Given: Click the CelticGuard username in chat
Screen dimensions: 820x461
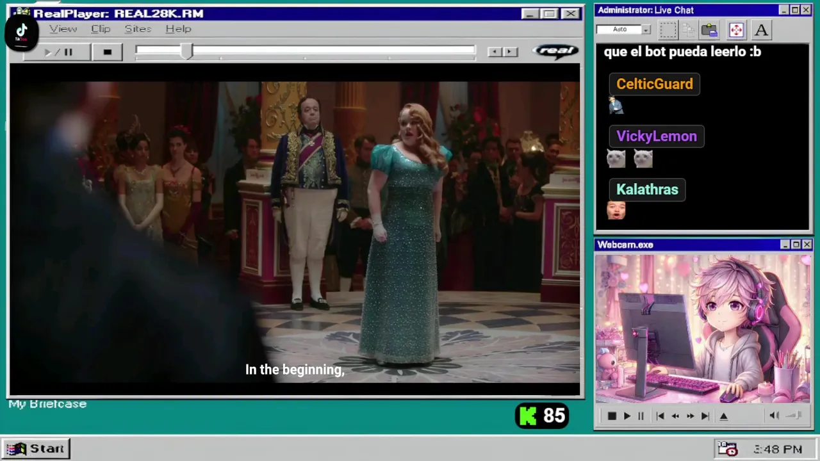Looking at the screenshot, I should tap(654, 84).
